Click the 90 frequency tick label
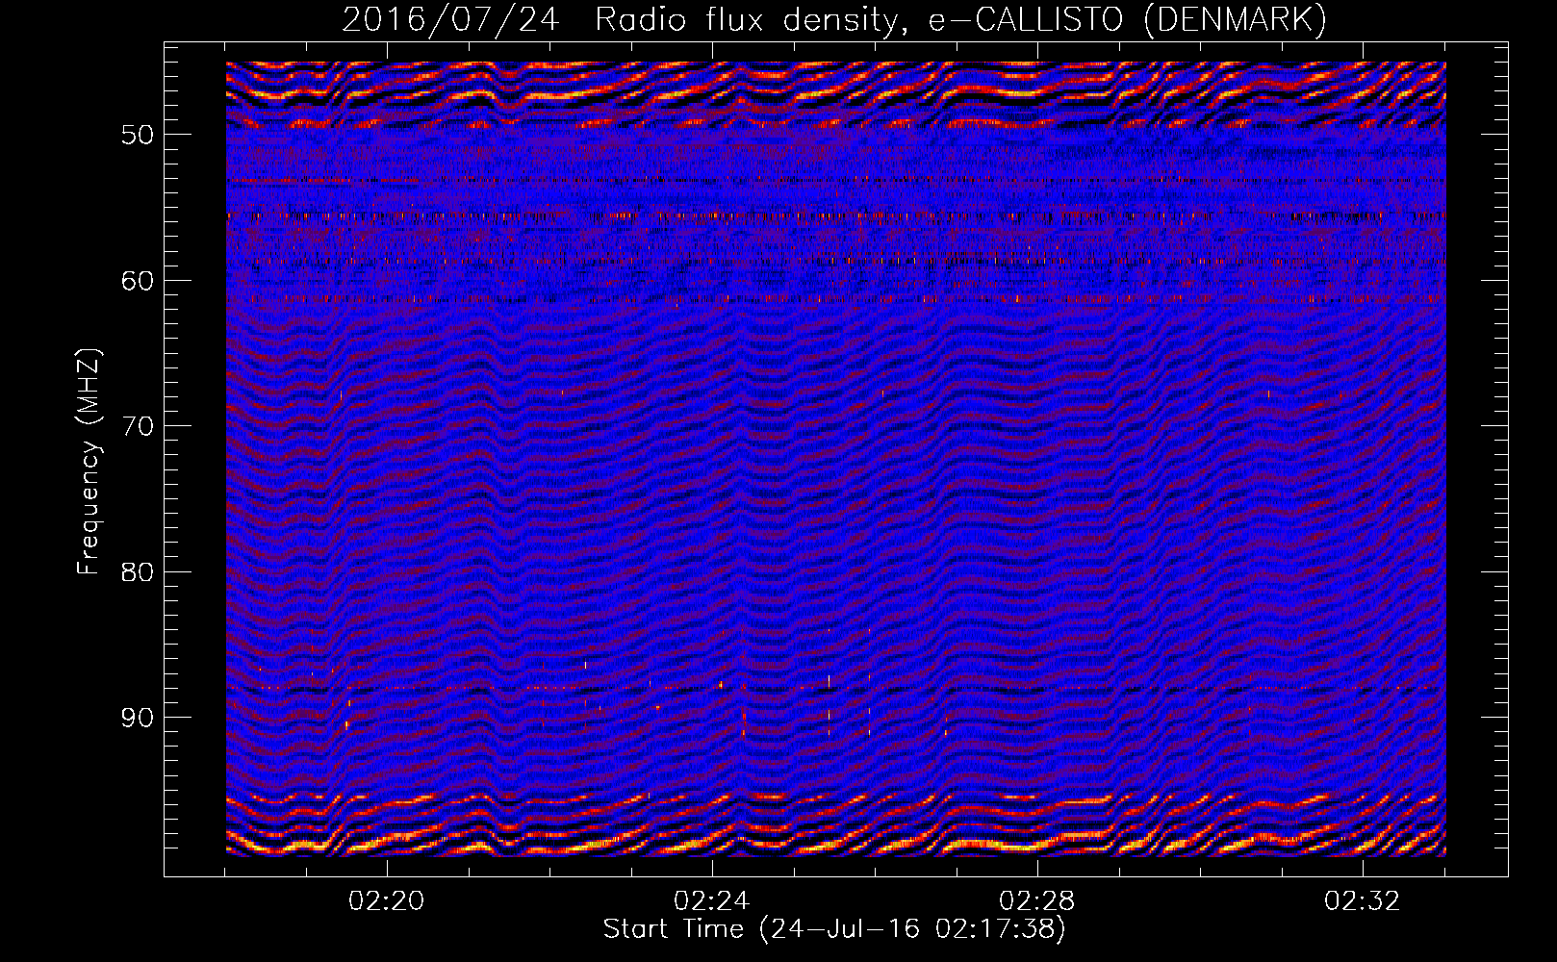1557x962 pixels. 138,718
